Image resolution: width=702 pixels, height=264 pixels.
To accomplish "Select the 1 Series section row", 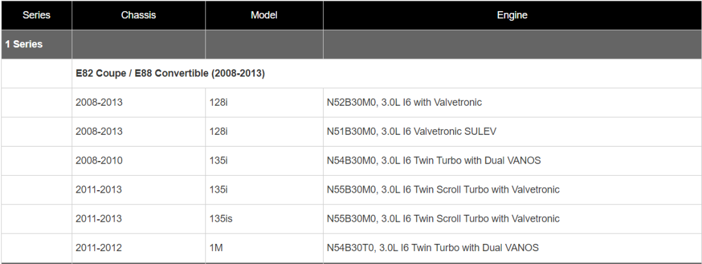I will tap(24, 44).
